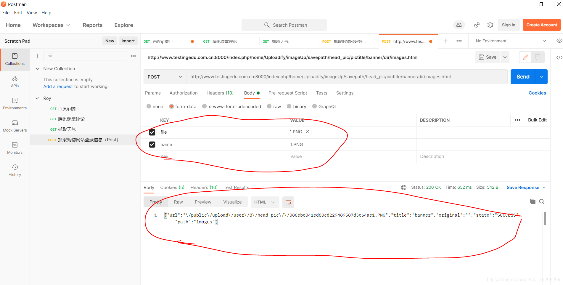Open the History sidebar panel

click(x=15, y=170)
